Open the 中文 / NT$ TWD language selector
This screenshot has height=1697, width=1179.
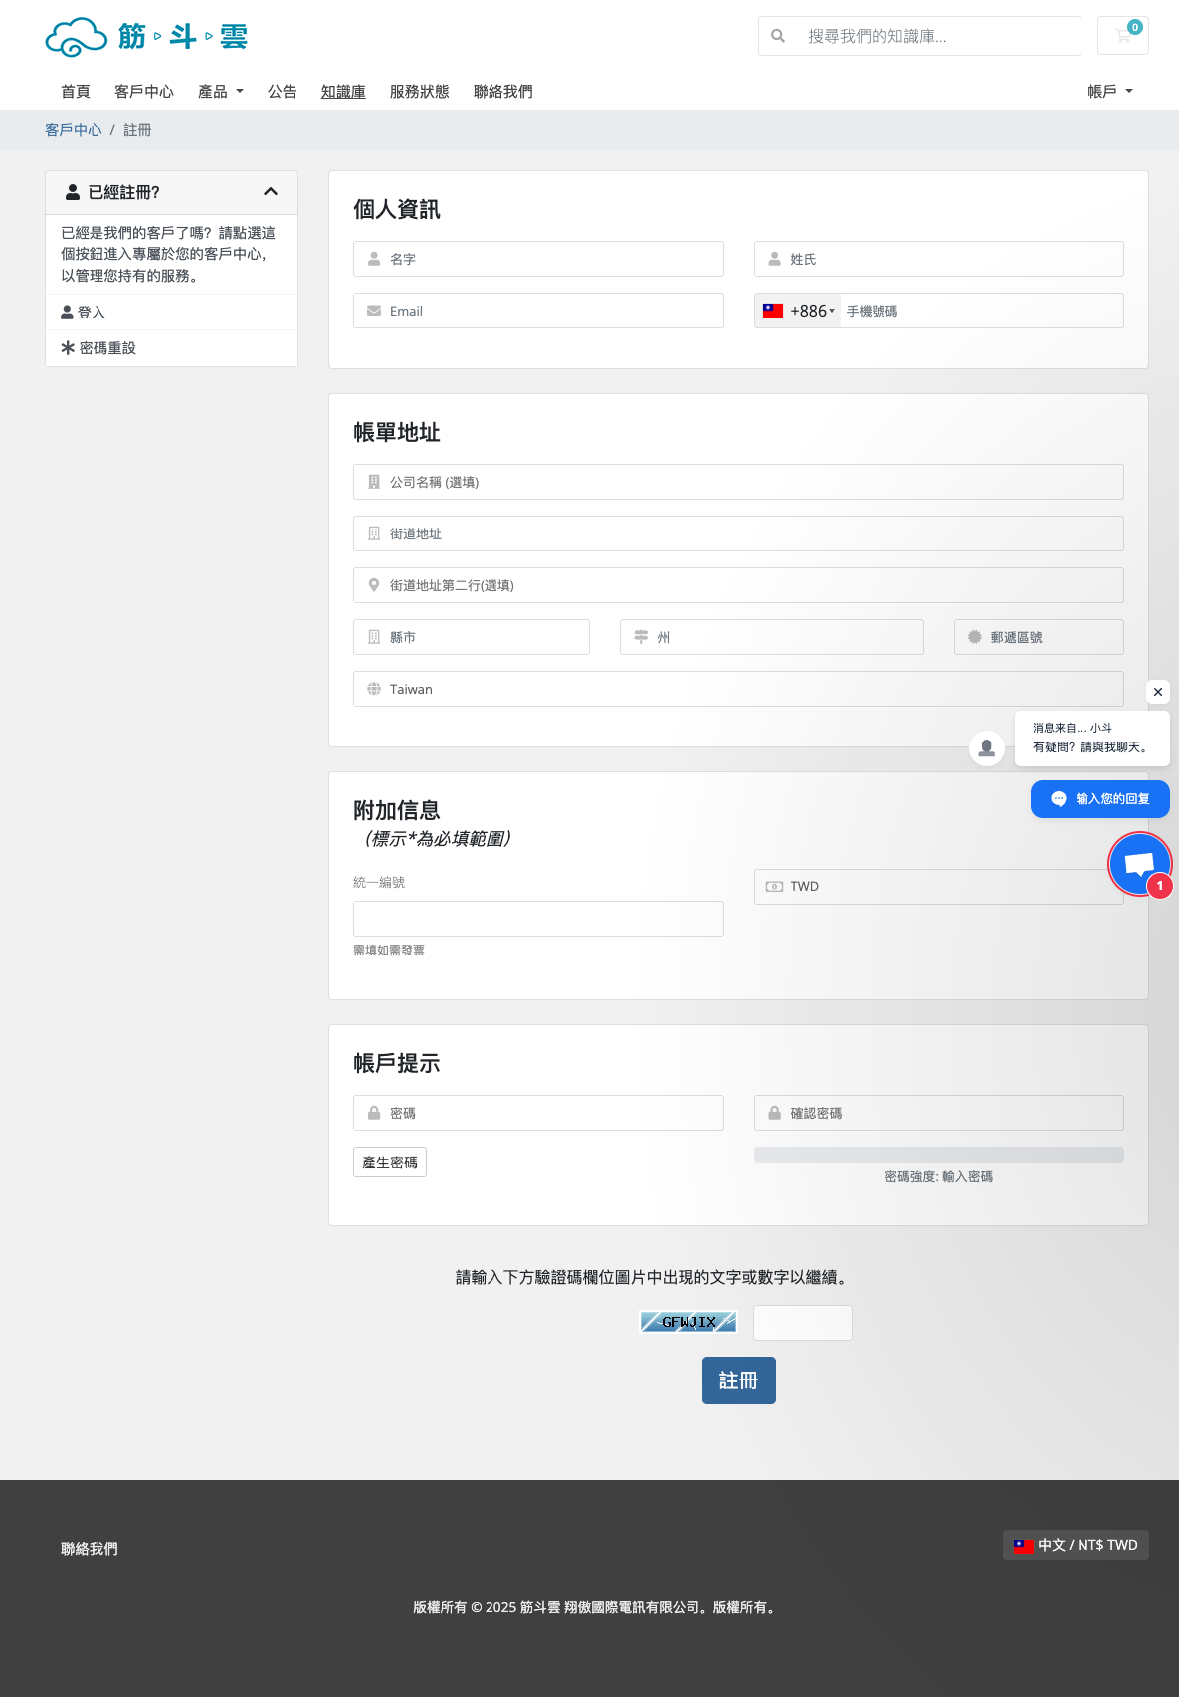(x=1076, y=1545)
